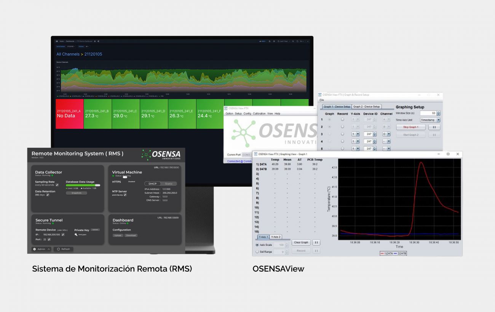Open the serial number 21120105 dropdown

pos(71,46)
